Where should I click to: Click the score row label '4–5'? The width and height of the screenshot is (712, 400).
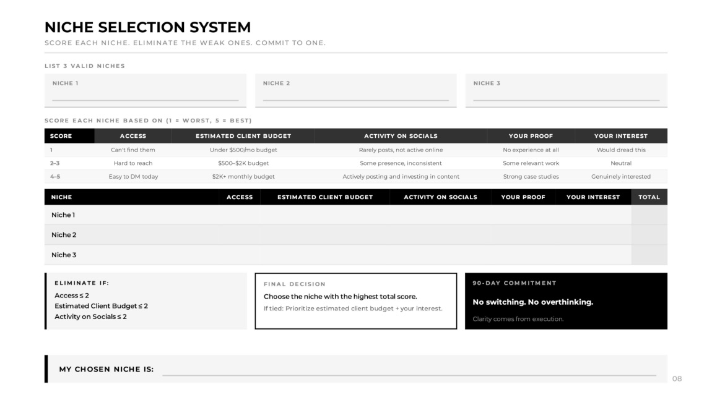(55, 176)
